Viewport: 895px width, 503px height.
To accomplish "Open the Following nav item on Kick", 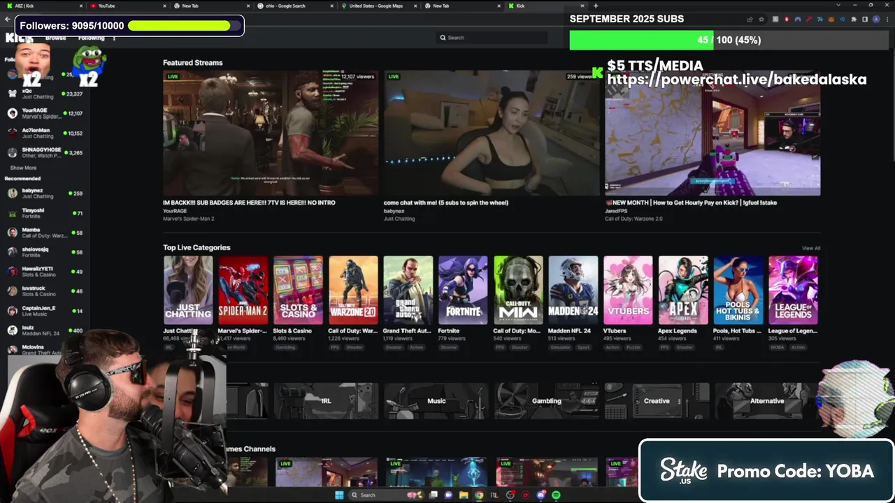I will click(92, 38).
